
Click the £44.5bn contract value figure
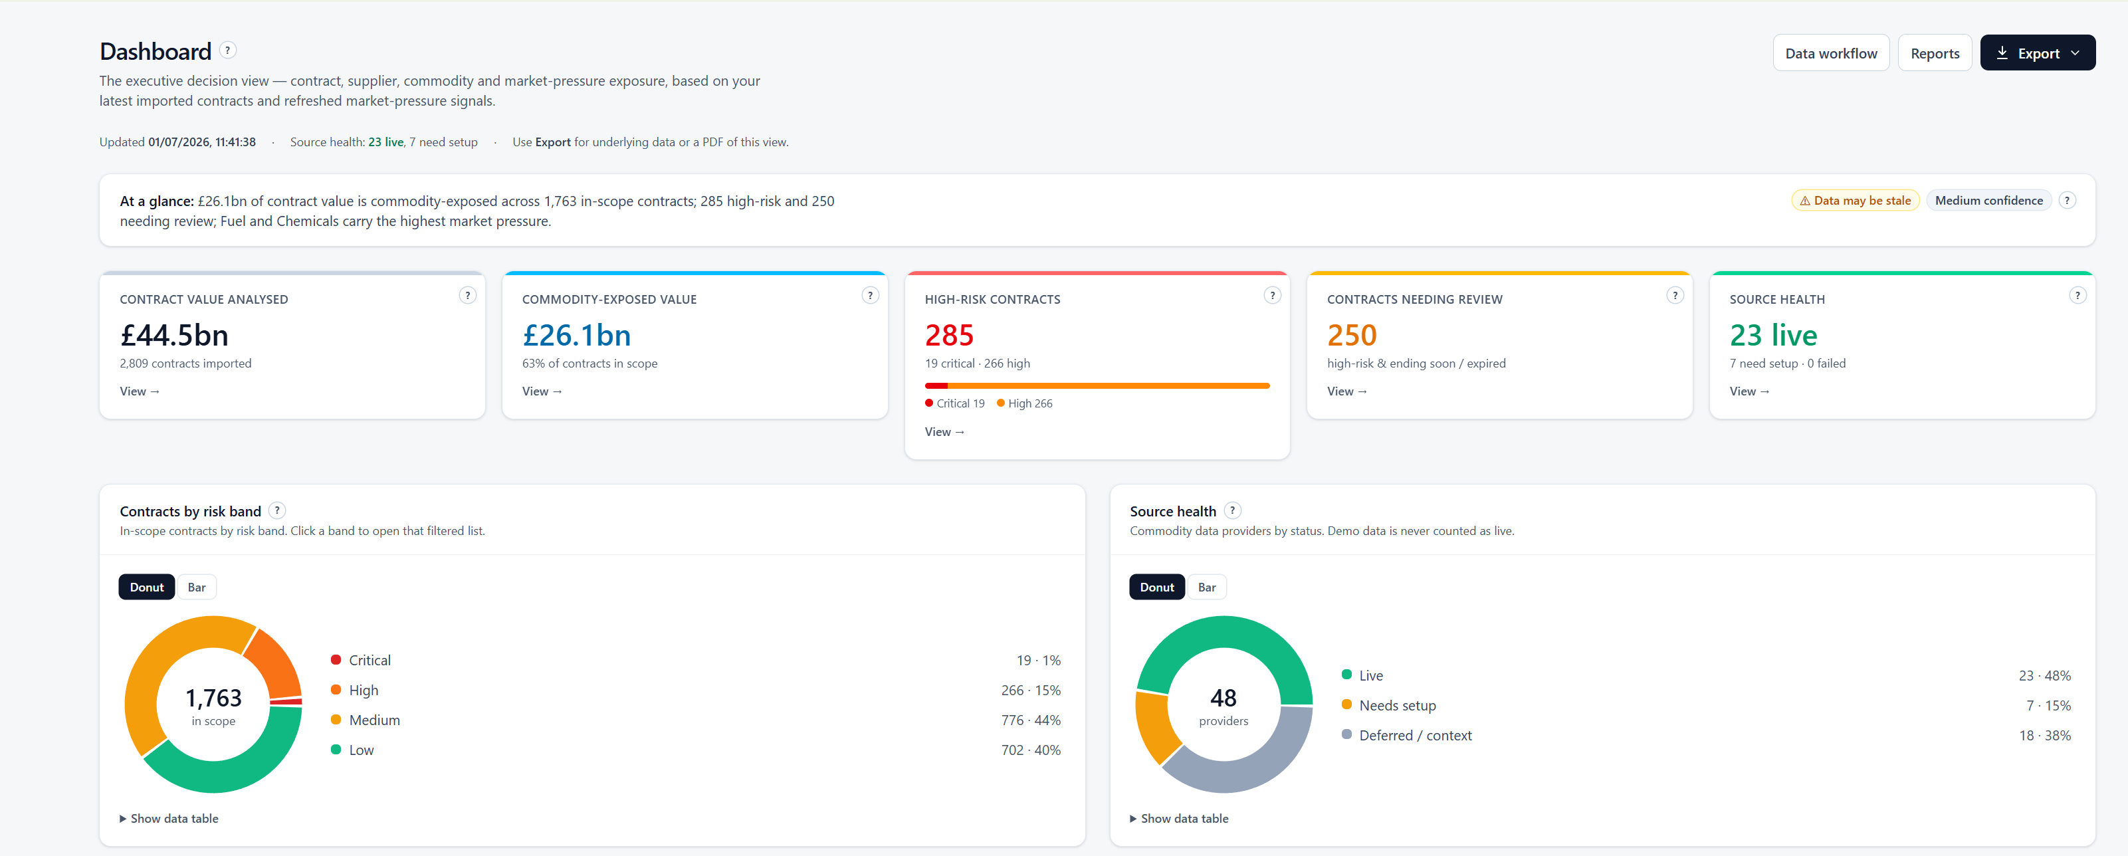click(x=174, y=335)
